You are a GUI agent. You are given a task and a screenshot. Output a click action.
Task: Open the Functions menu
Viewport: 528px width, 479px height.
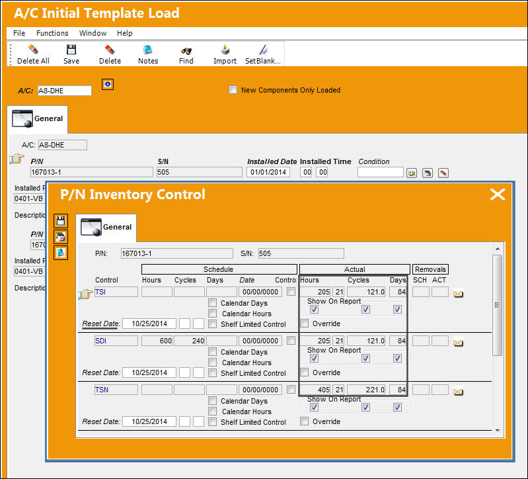(x=52, y=33)
